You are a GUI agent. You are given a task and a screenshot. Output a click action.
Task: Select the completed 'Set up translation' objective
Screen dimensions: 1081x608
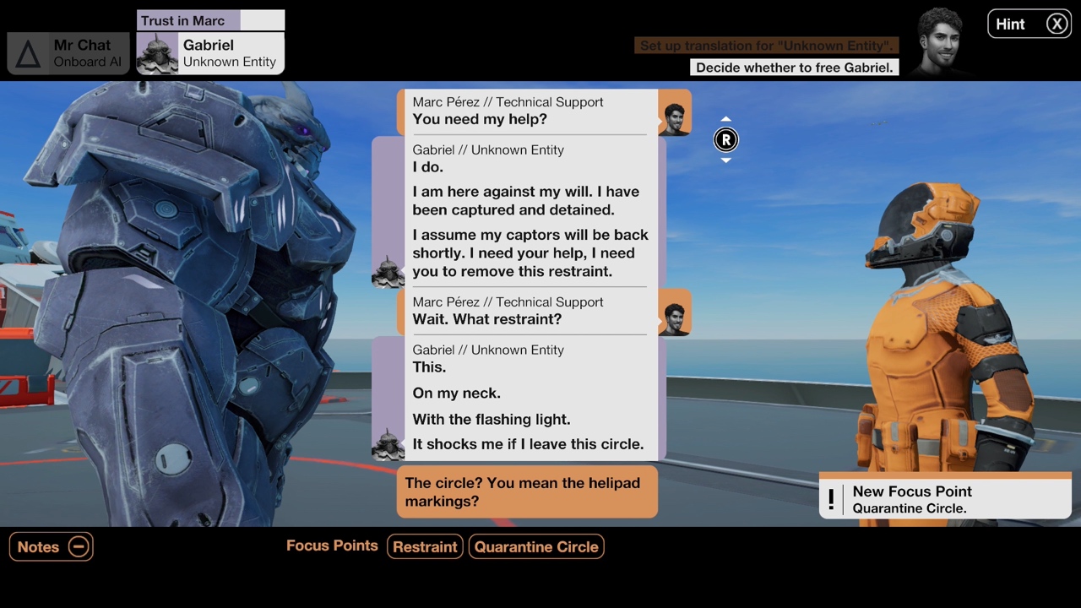pyautogui.click(x=765, y=46)
